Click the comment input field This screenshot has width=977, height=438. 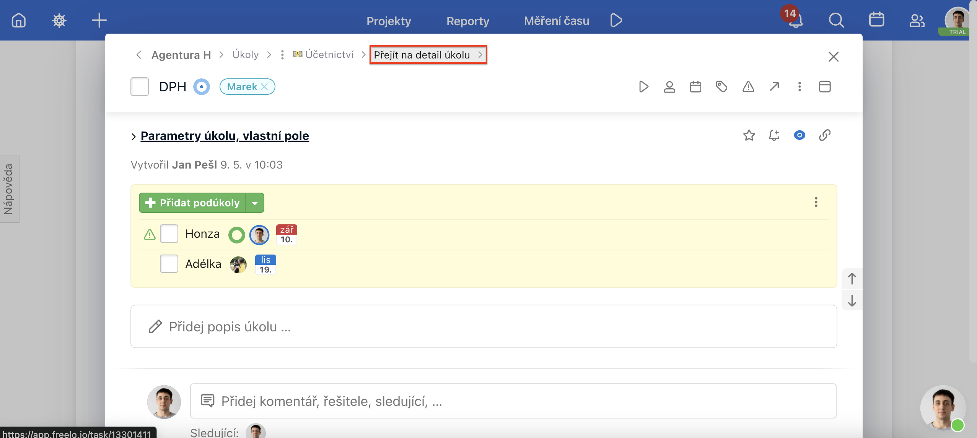pyautogui.click(x=513, y=401)
